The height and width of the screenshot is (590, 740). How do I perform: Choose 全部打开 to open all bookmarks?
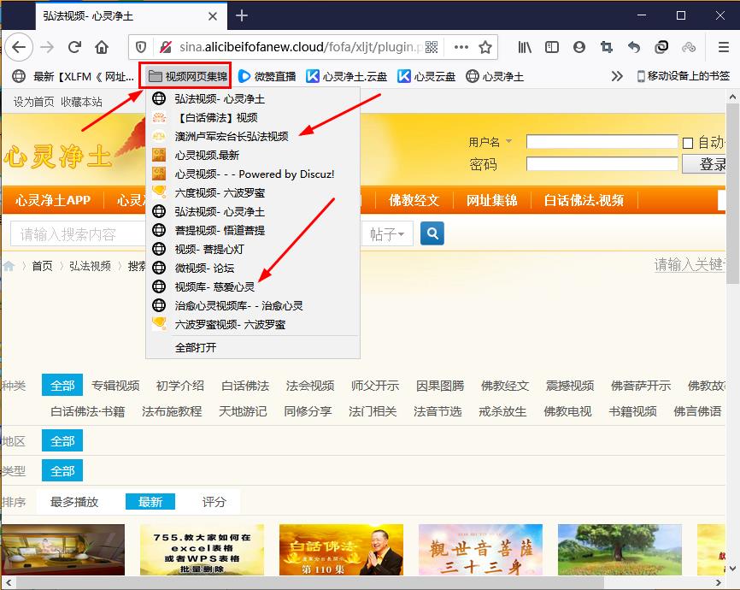[x=252, y=348]
